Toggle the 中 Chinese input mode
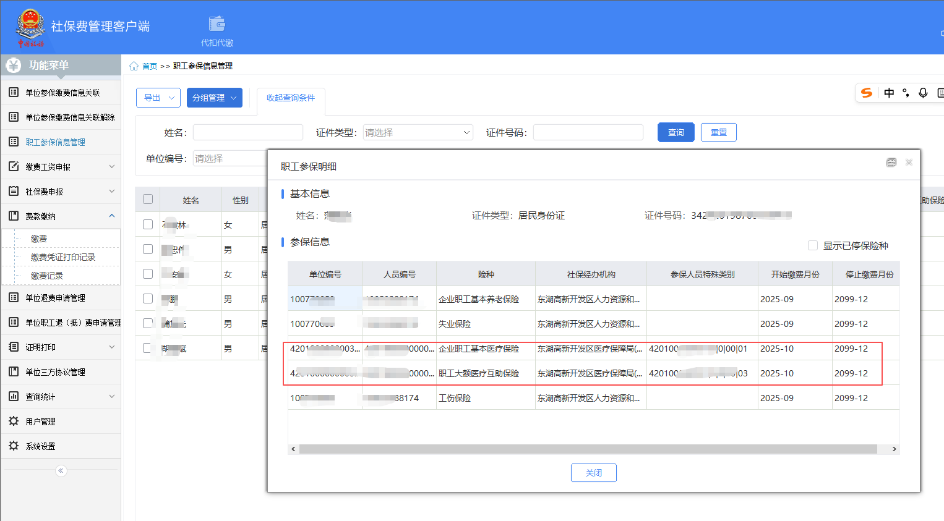Viewport: 944px width, 521px height. click(889, 93)
